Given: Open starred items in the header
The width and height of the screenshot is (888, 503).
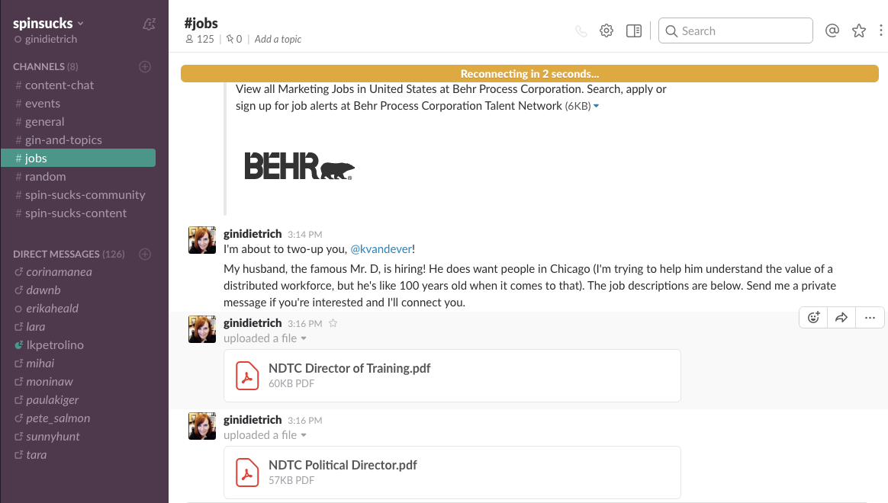Looking at the screenshot, I should tap(859, 30).
